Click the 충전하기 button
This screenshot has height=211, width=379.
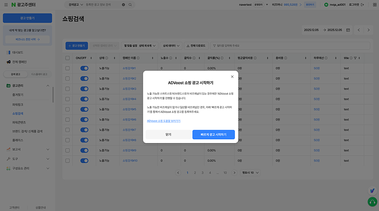point(310,5)
